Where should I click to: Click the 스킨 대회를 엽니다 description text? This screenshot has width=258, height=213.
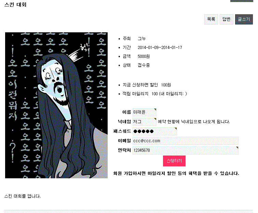[22, 196]
